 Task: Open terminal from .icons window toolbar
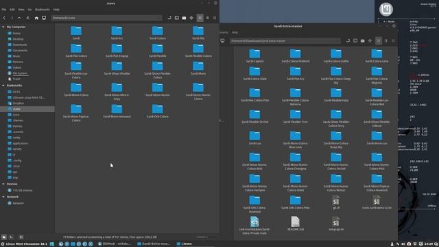(x=177, y=18)
